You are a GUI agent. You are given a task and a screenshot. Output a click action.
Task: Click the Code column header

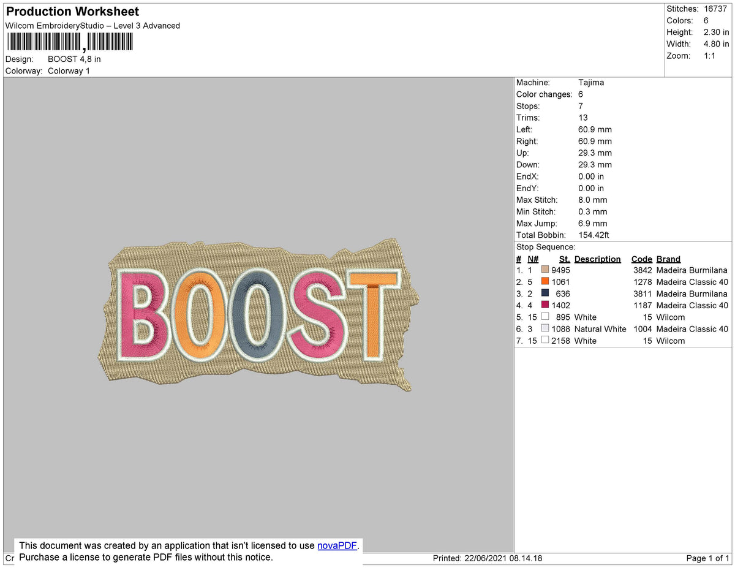[641, 259]
